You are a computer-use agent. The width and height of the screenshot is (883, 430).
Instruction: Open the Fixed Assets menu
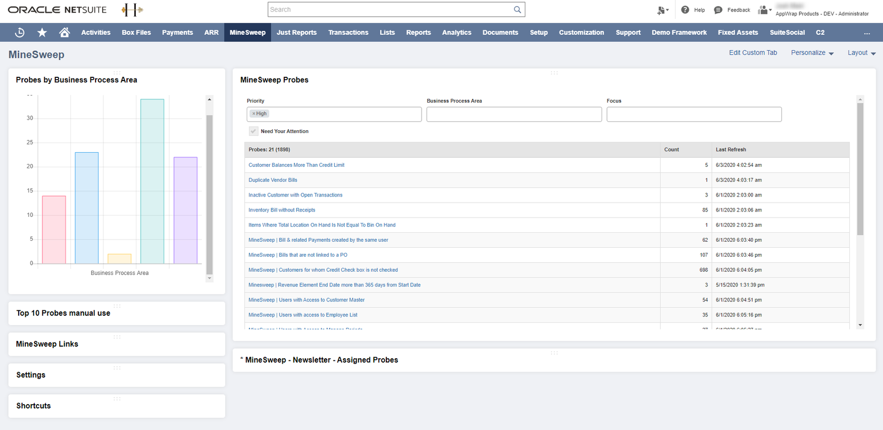point(738,33)
